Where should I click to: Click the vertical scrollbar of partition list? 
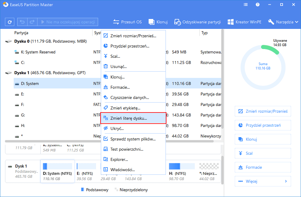[222, 79]
